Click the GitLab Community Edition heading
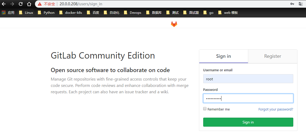 (x=103, y=56)
